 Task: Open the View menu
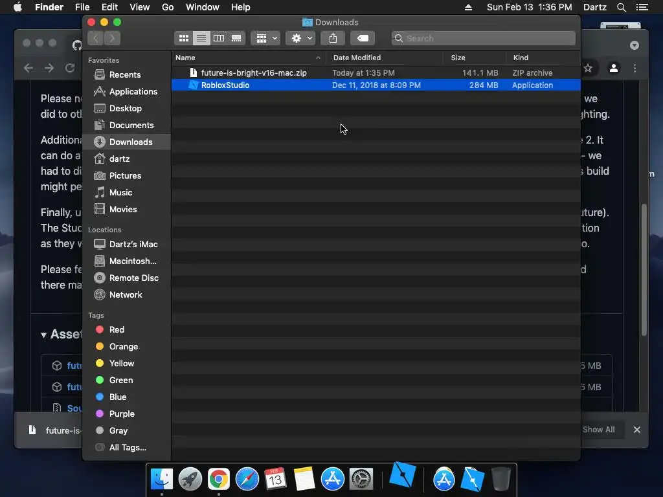click(140, 7)
